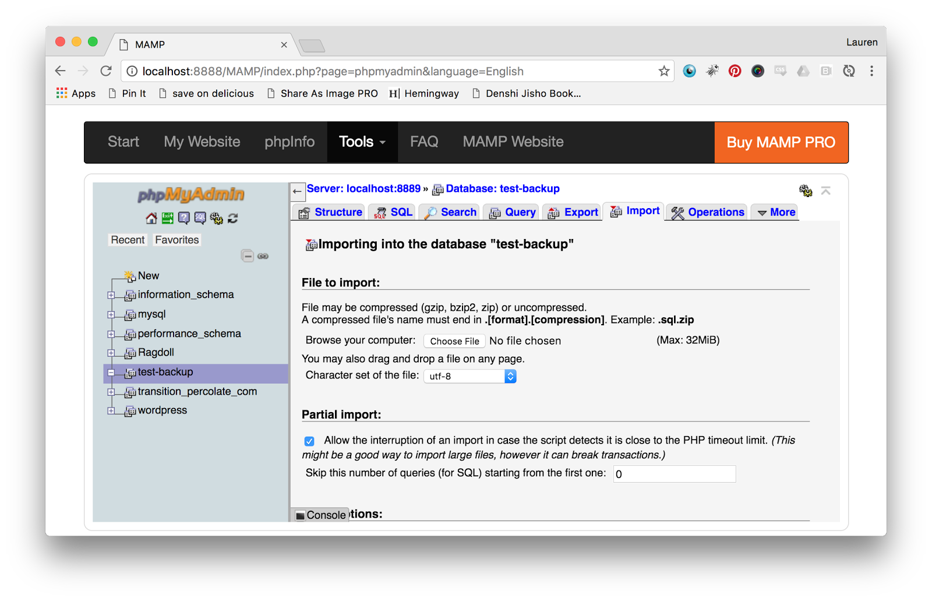Screen dimensions: 932x601
Task: Open the FAQ navbar item
Action: point(424,142)
